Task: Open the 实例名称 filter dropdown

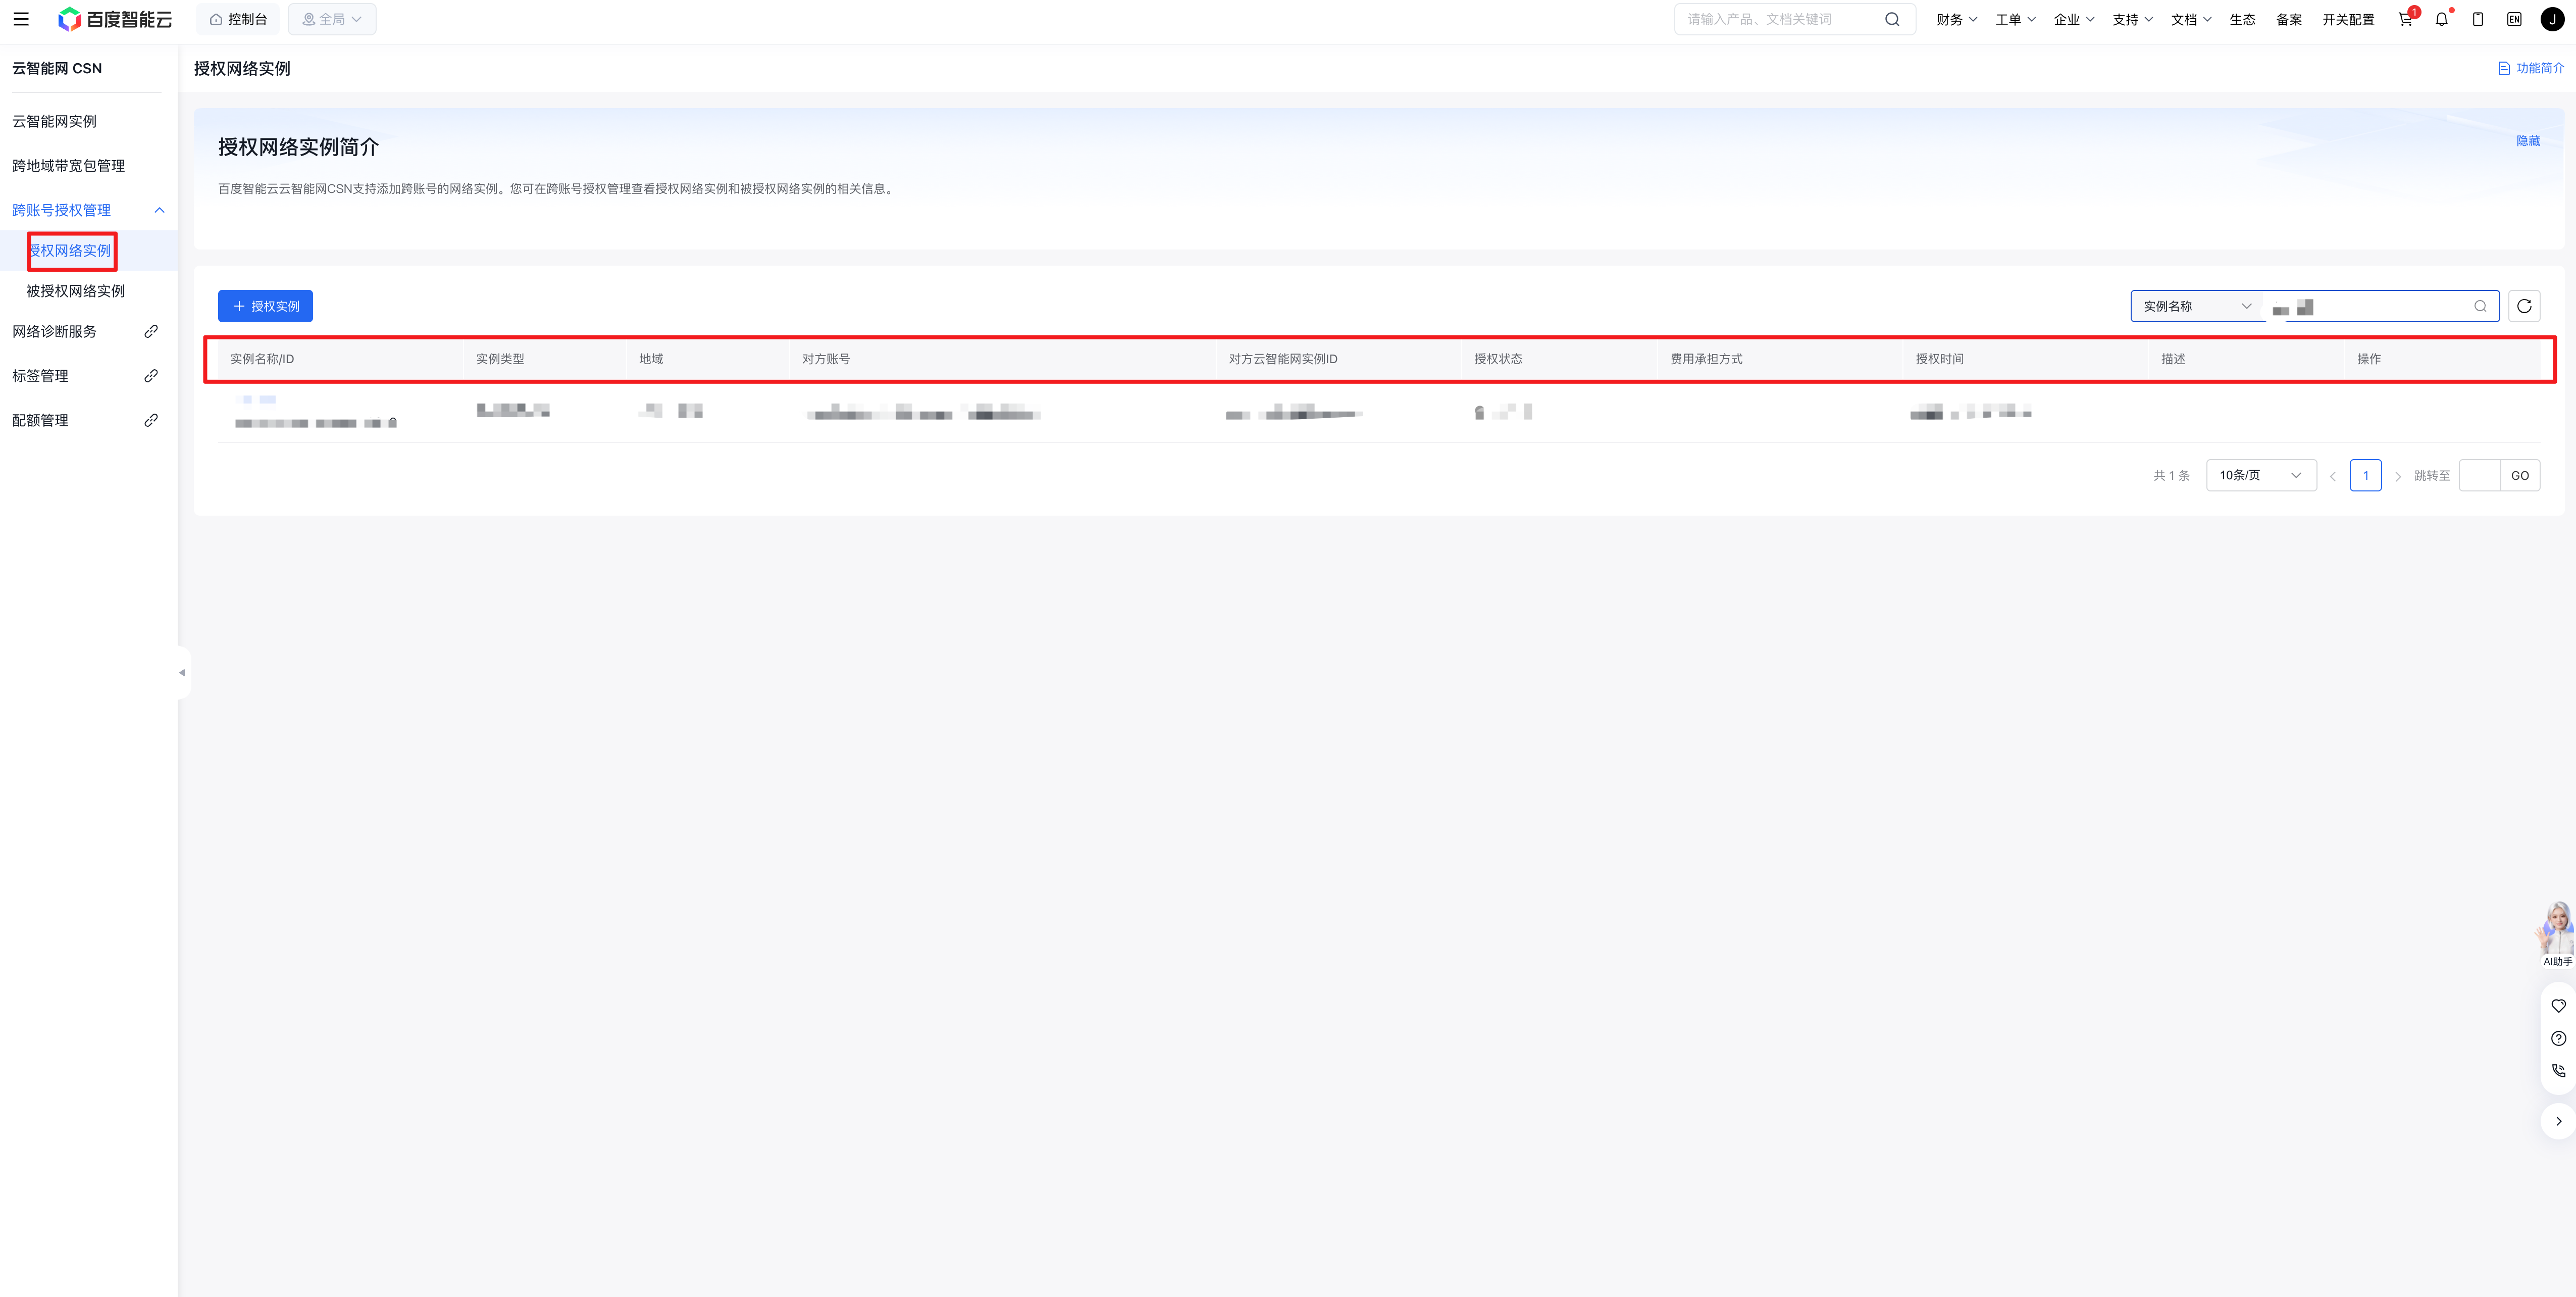Action: click(2197, 306)
